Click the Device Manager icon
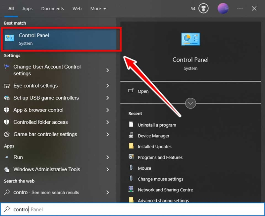The image size is (265, 216). [x=131, y=135]
